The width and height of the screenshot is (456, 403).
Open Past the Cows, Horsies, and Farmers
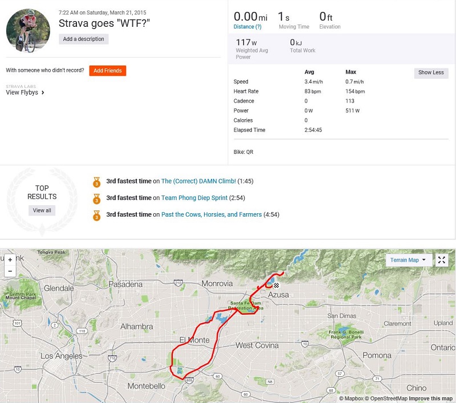click(x=211, y=214)
